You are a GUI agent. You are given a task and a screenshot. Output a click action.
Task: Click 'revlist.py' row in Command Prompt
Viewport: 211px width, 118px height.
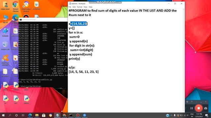[x=43, y=67]
